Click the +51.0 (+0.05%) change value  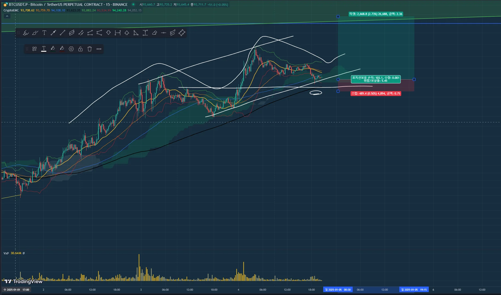pos(217,5)
